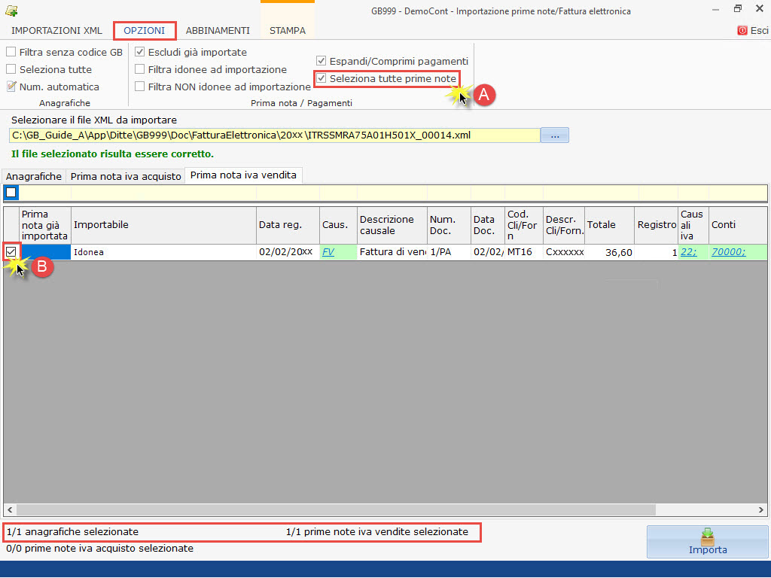Click the browse file ellipsis button
The height and width of the screenshot is (578, 771).
(555, 135)
